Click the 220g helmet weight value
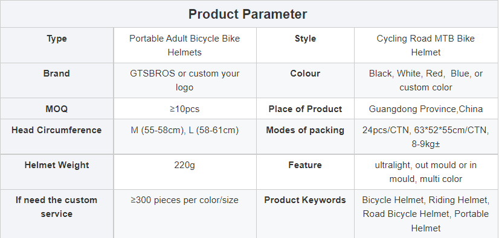The image size is (499, 238). 185,165
